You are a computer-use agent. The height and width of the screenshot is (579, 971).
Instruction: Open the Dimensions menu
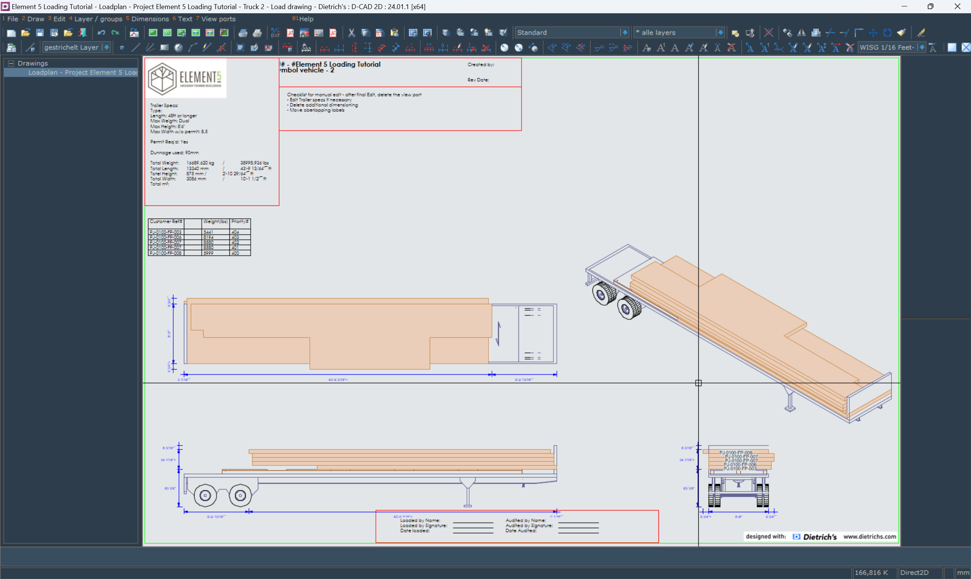click(149, 19)
